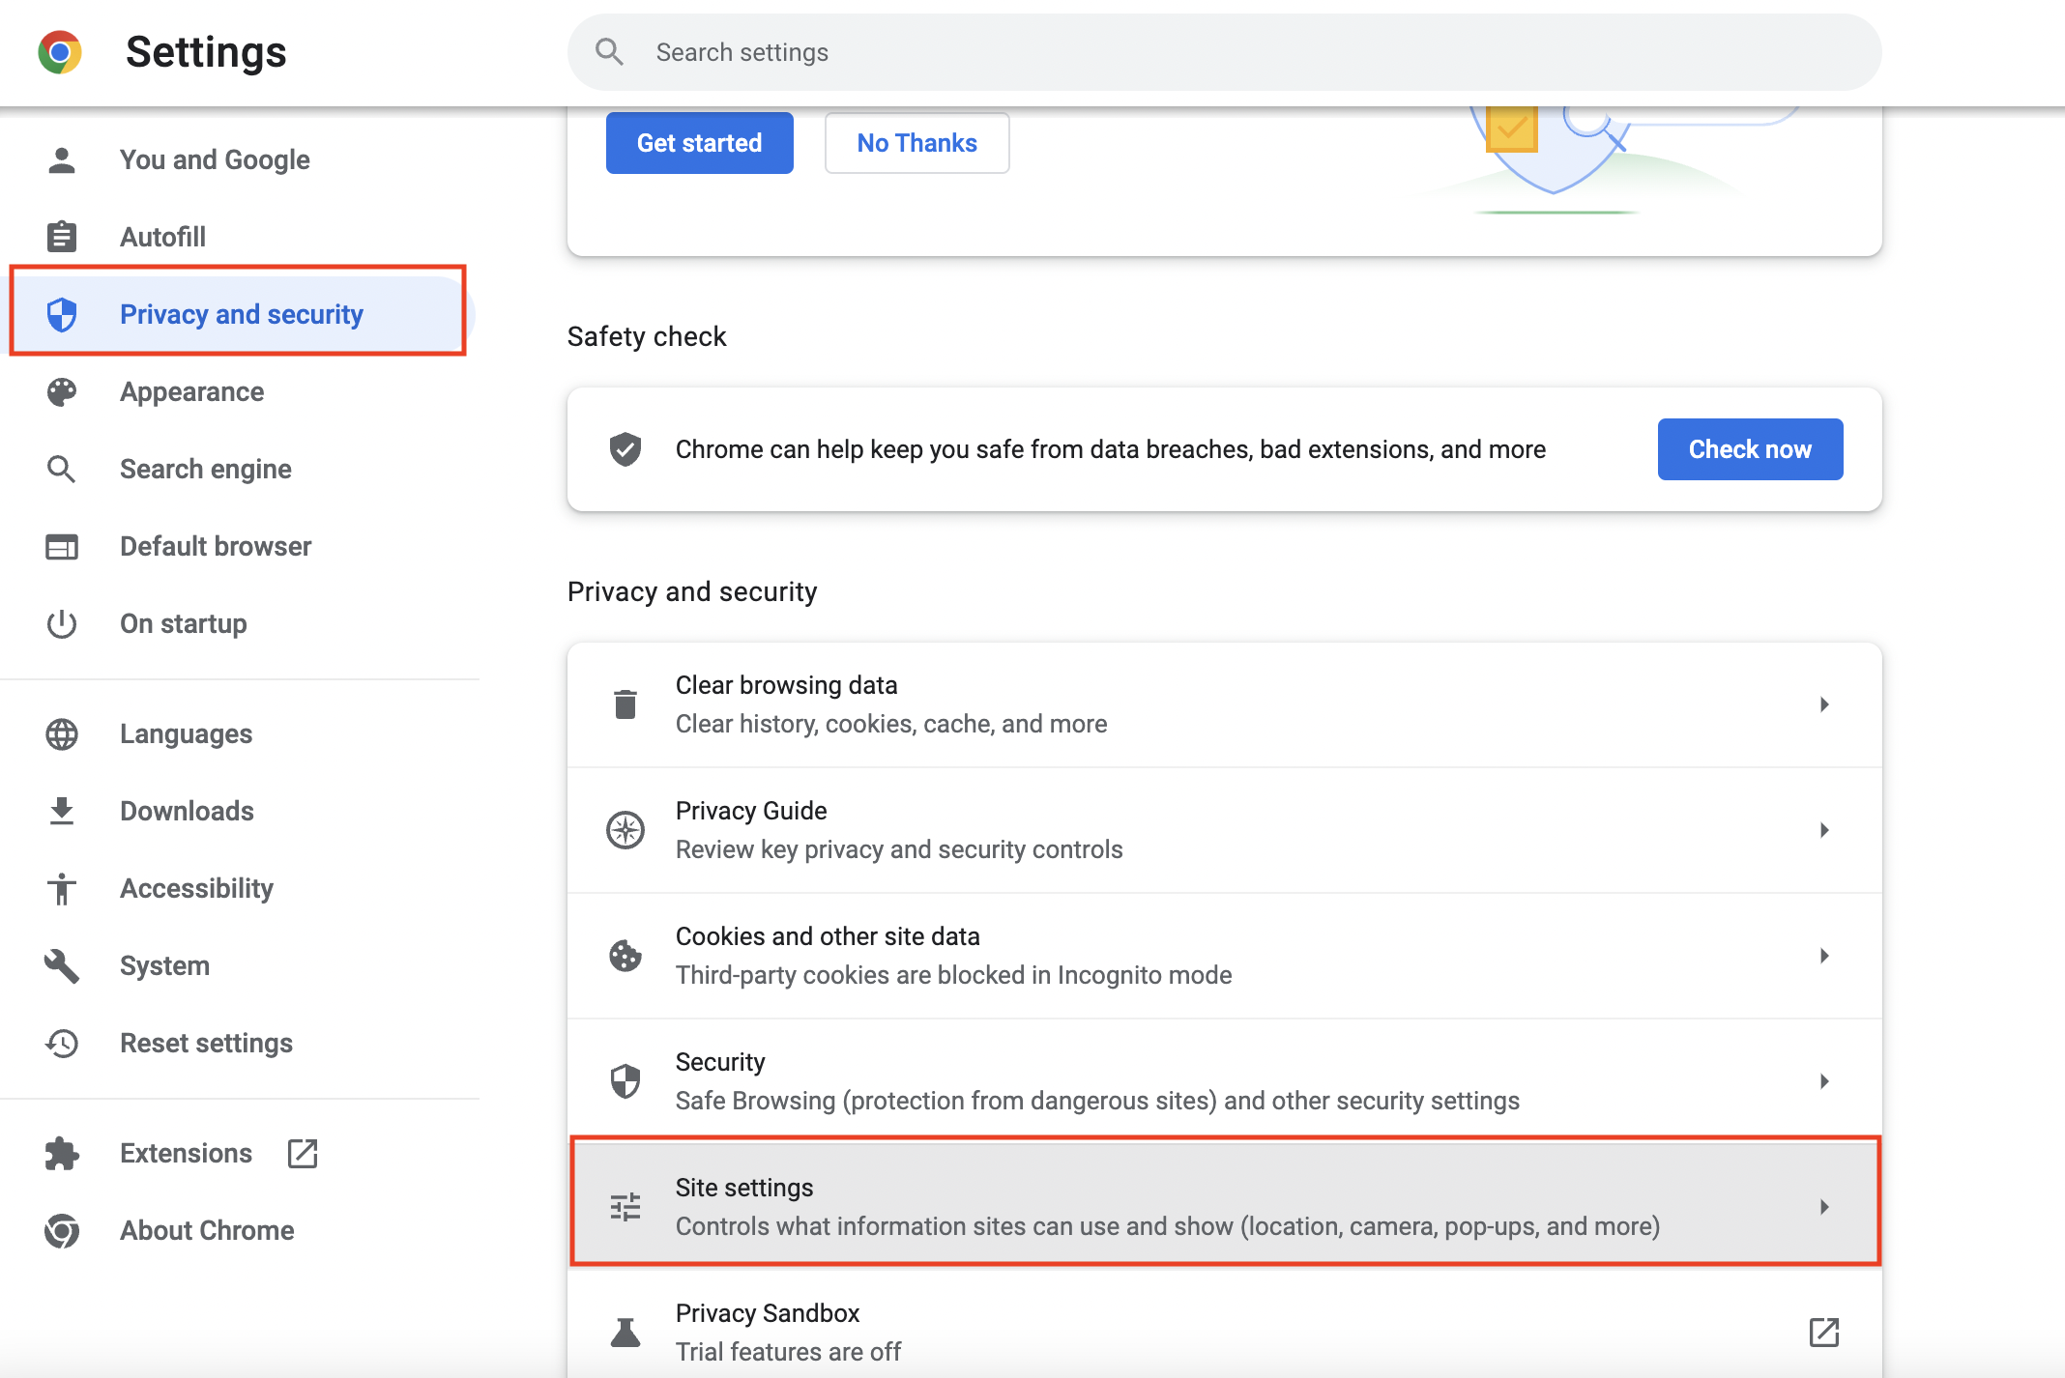Viewport: 2065px width, 1378px height.
Task: Click the puzzle piece icon beside Extensions
Action: pos(62,1153)
